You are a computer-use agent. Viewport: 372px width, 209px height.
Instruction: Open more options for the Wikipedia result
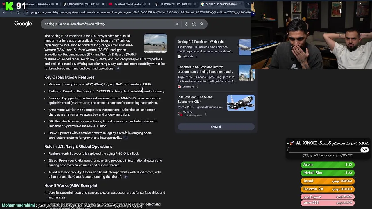(x=196, y=57)
